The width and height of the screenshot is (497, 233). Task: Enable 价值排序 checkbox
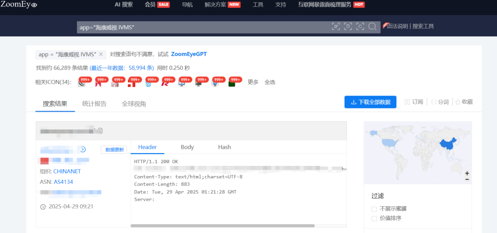[x=374, y=218]
